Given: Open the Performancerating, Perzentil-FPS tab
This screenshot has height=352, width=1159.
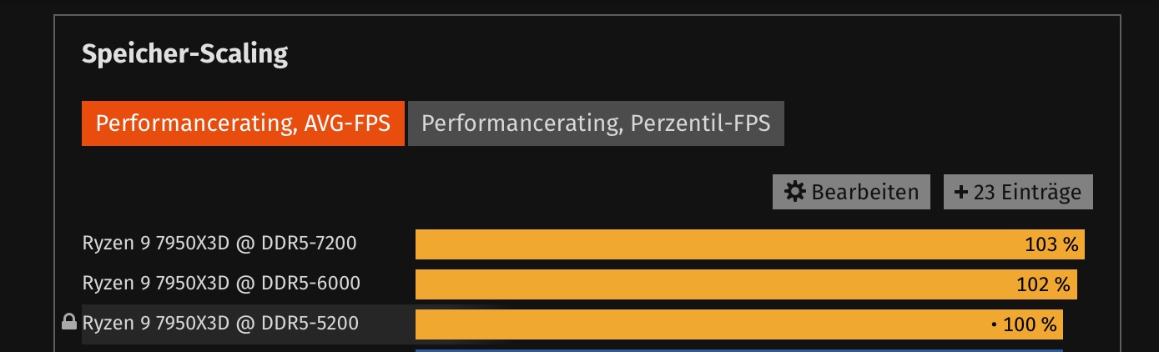Looking at the screenshot, I should [596, 123].
